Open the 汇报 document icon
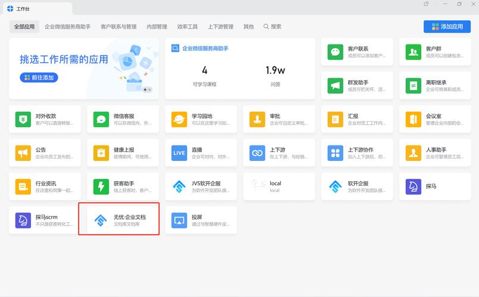The image size is (479, 297). pos(336,119)
